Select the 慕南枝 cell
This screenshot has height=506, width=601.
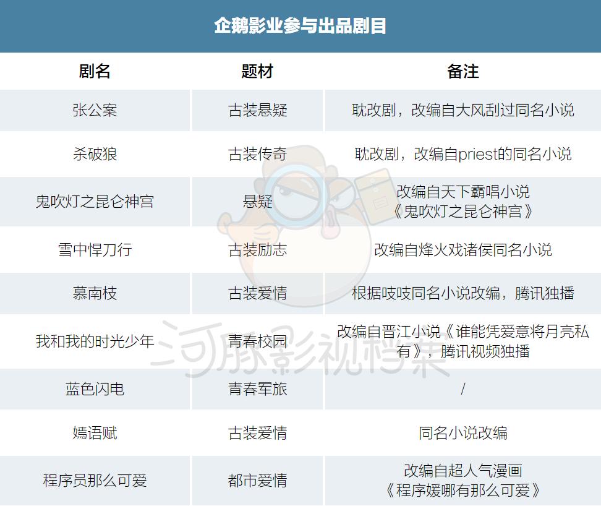(x=95, y=294)
